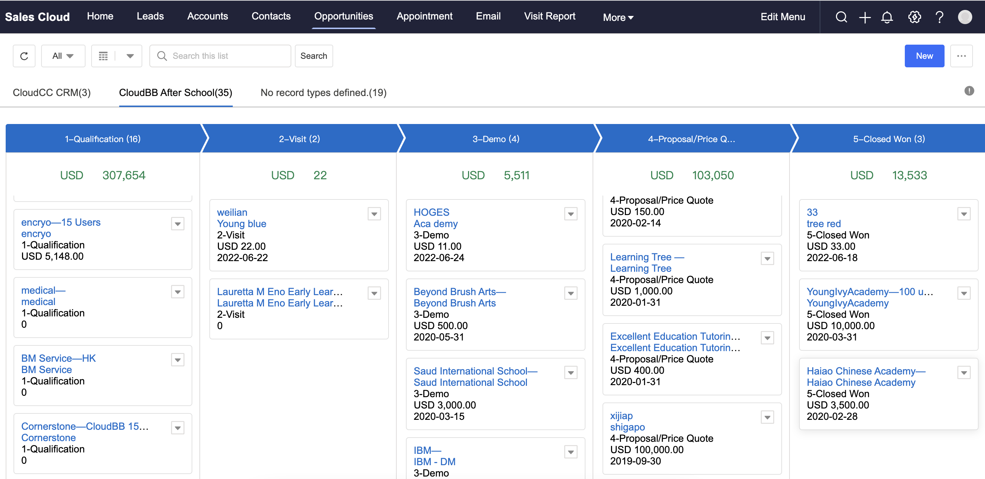Click the refresh list icon

pos(24,56)
